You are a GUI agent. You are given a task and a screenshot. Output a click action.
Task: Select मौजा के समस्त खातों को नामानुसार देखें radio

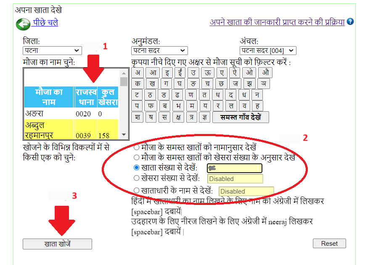tap(137, 147)
